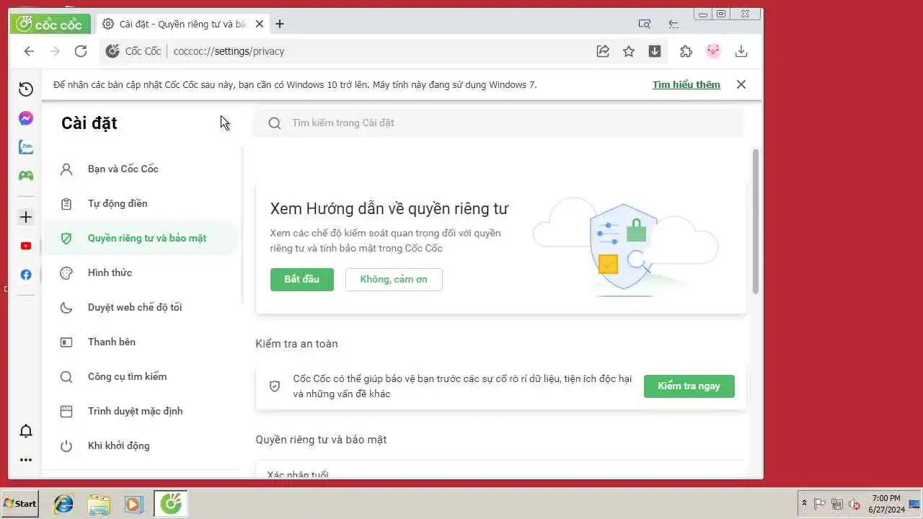Click the Cốc Cốc logo menu button

click(50, 24)
